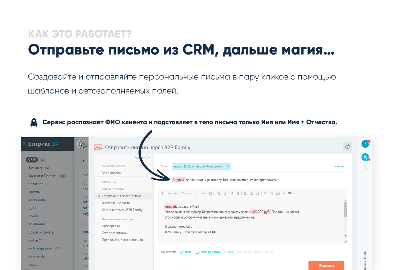Click the search magnifier in right sidebar
Viewport: 393px width, 270px height.
(x=365, y=167)
